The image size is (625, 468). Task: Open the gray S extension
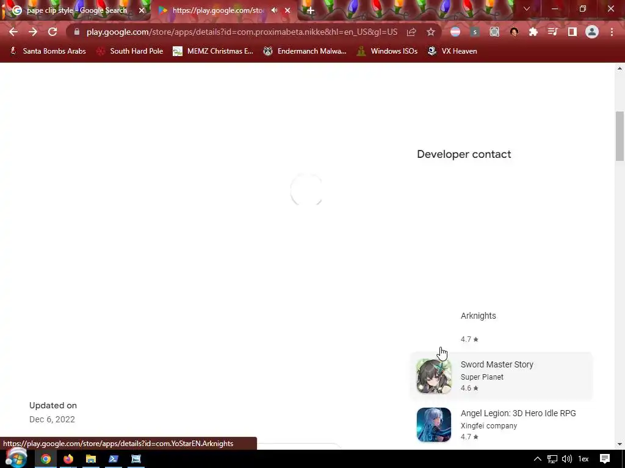click(x=475, y=32)
